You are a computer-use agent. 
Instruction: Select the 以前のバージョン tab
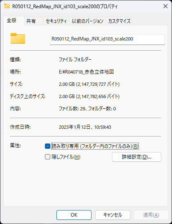(87, 21)
